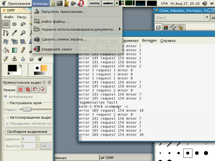Screen dimensions: 215x161
Task: Select the Rotate tool
Action: click(x=6, y=42)
